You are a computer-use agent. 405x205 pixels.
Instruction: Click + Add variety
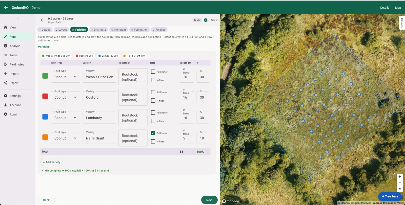pyautogui.click(x=52, y=162)
